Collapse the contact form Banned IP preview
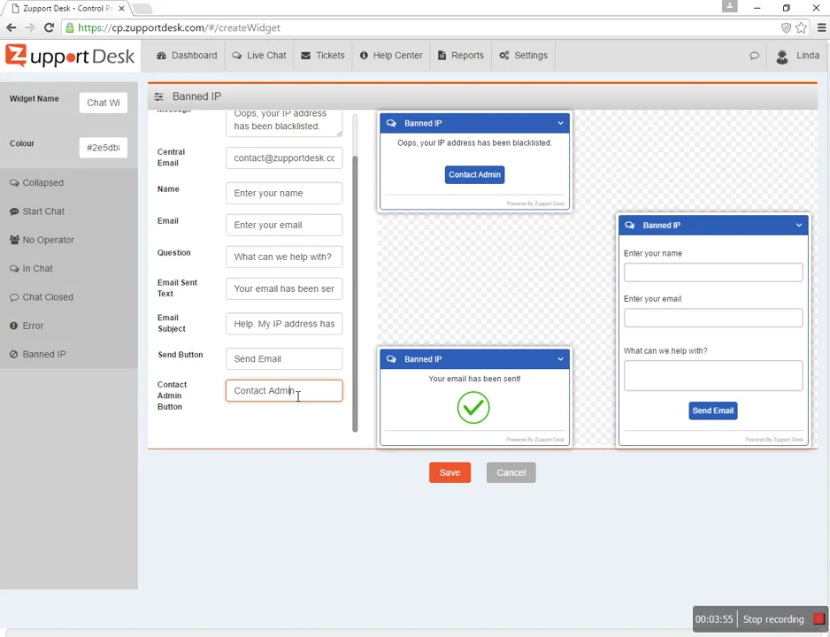The height and width of the screenshot is (637, 830). [x=799, y=226]
